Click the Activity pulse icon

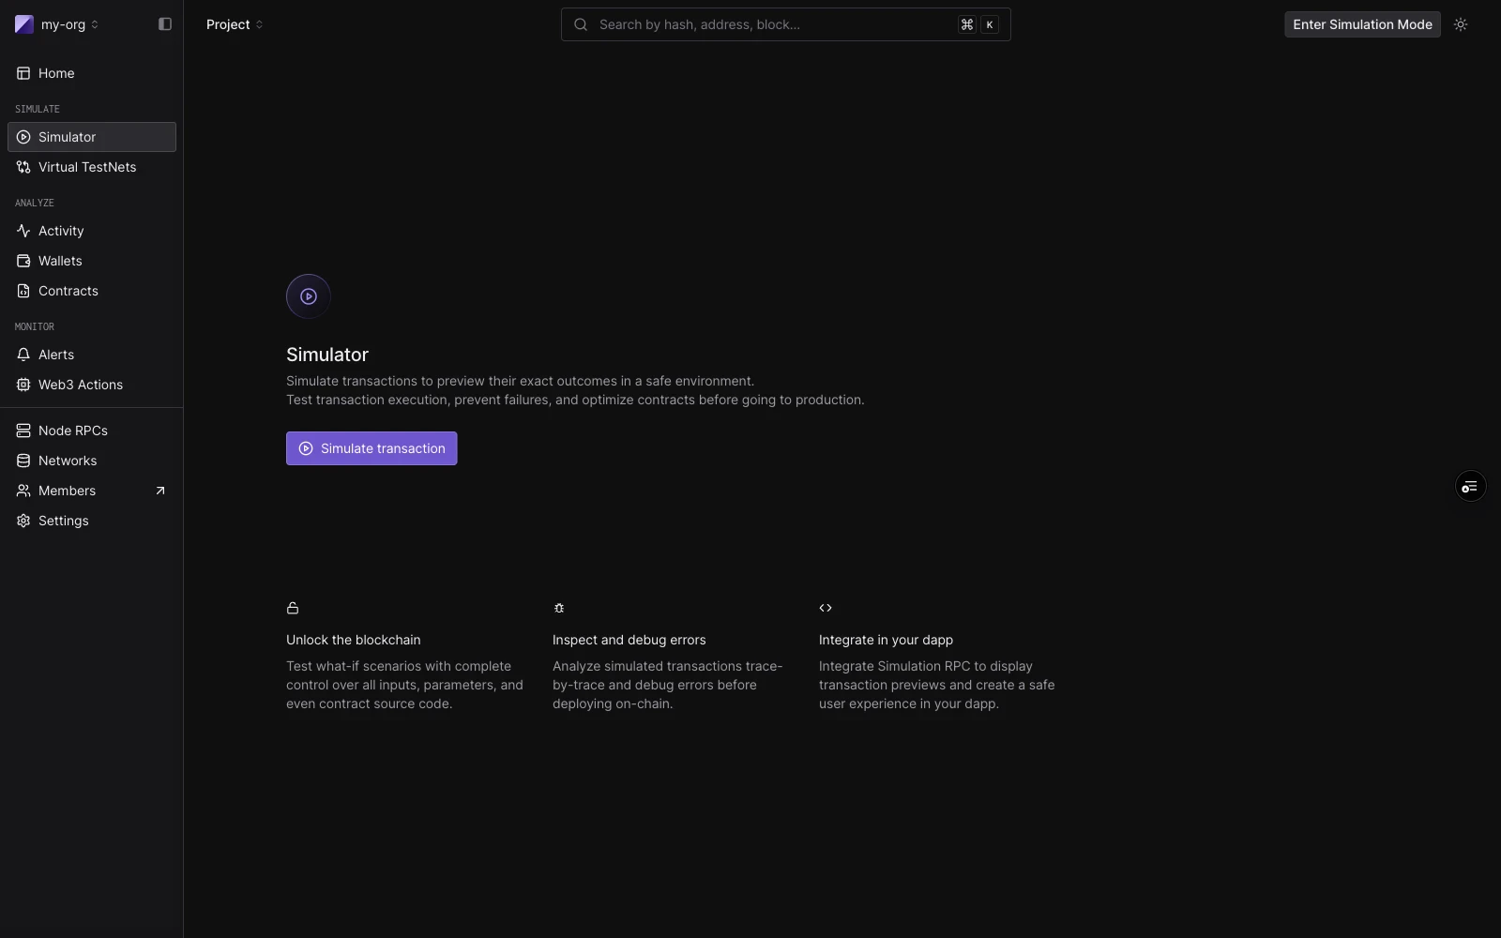tap(23, 231)
